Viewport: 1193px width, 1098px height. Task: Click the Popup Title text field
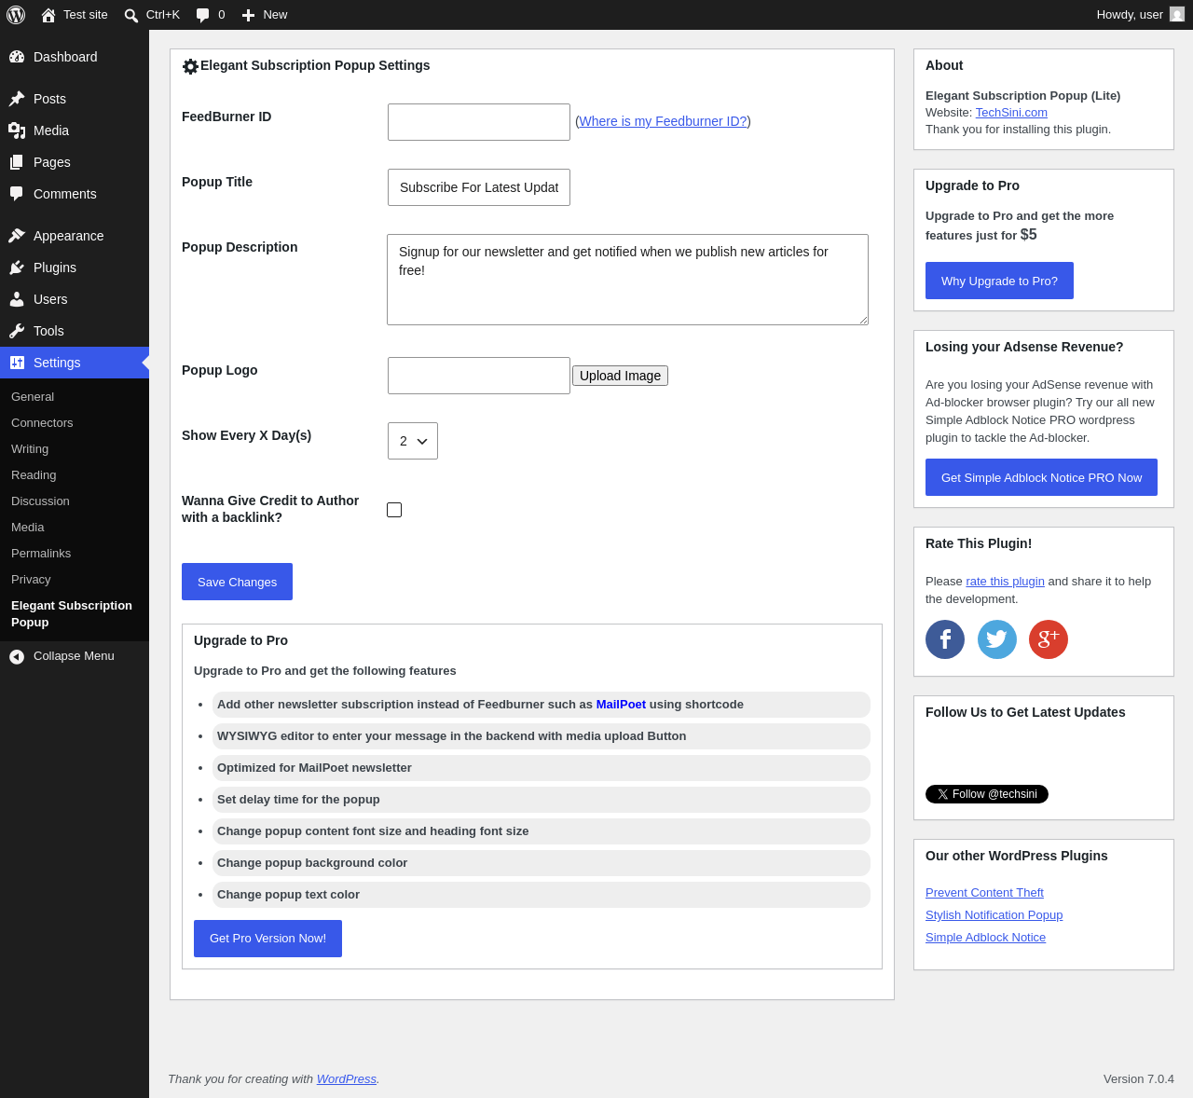[479, 187]
